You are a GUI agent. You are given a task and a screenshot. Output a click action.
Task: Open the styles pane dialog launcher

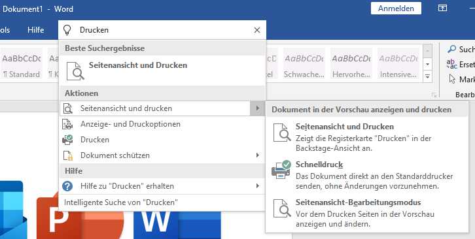point(434,95)
